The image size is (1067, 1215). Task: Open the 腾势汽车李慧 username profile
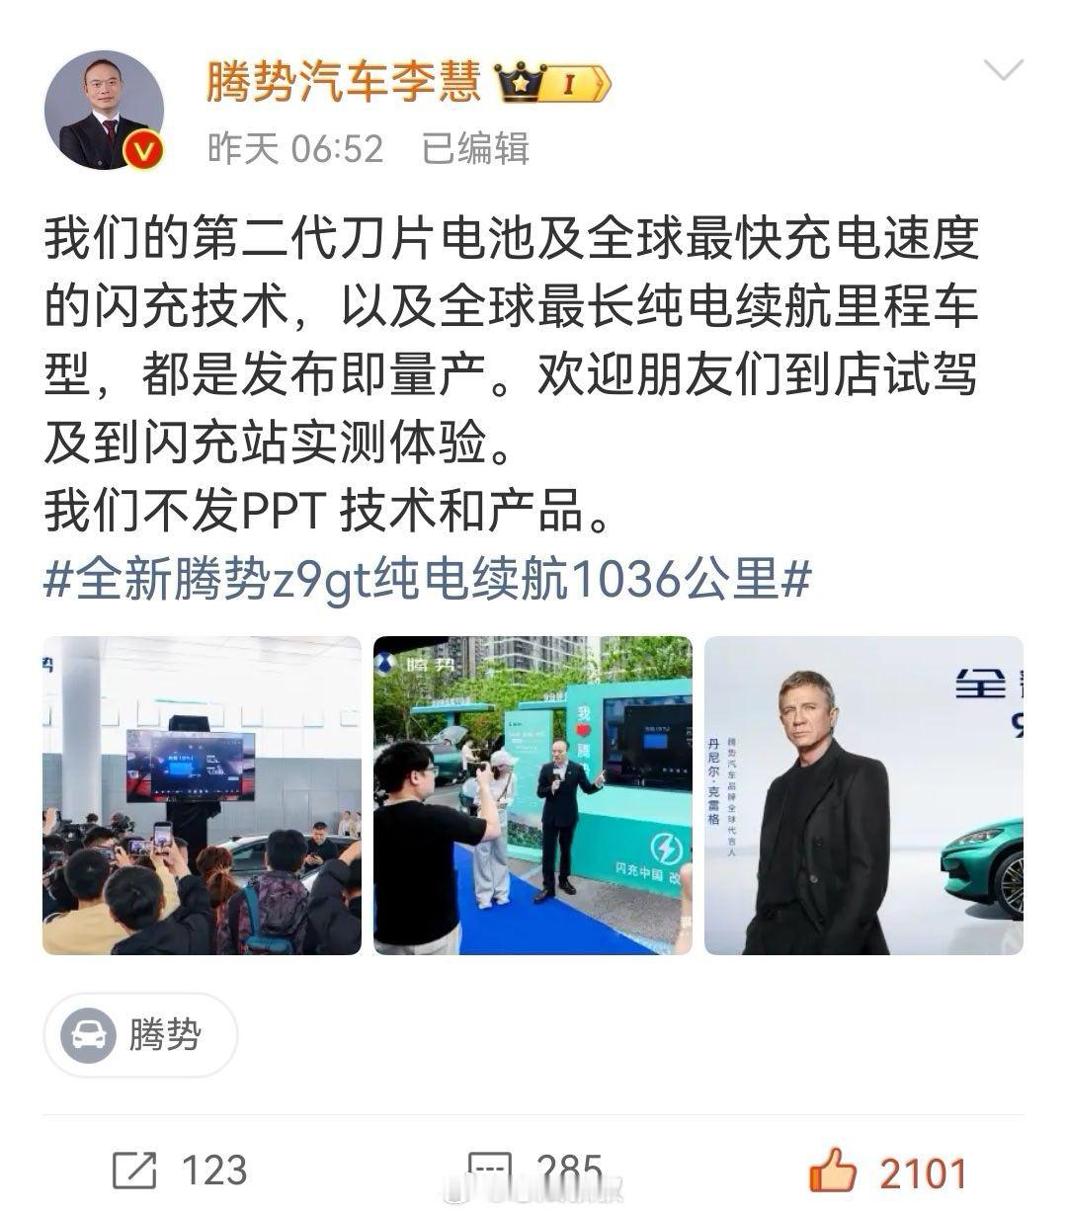click(x=343, y=82)
